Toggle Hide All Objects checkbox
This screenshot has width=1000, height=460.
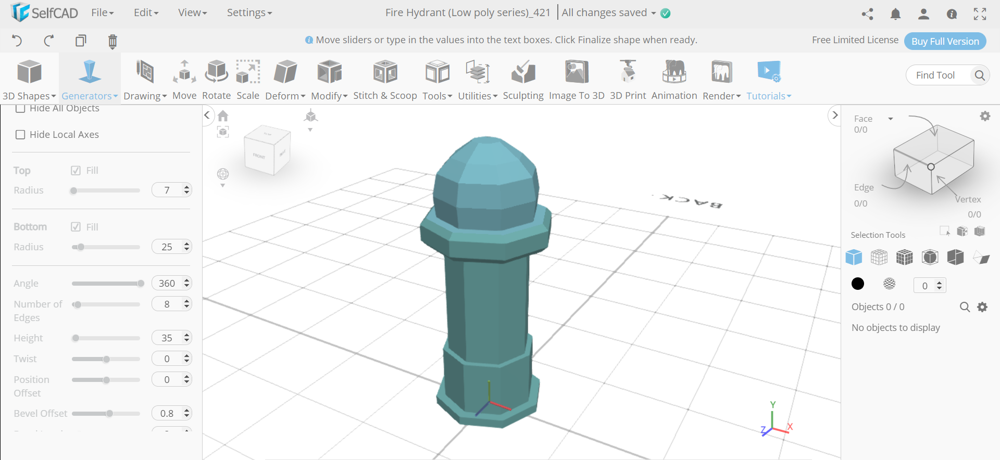20,108
